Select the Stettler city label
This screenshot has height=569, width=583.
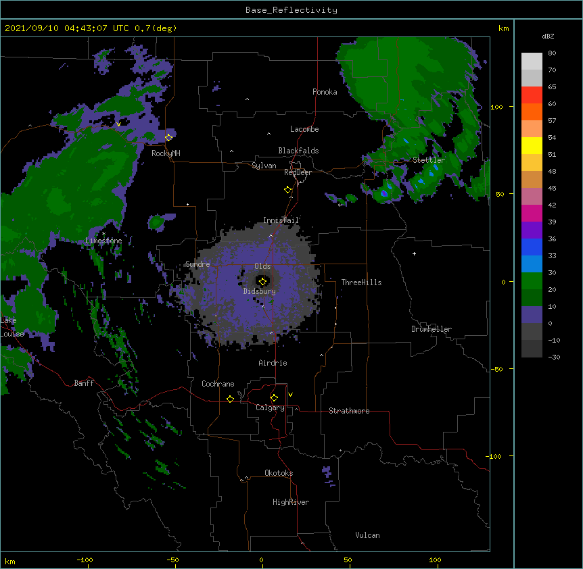429,160
